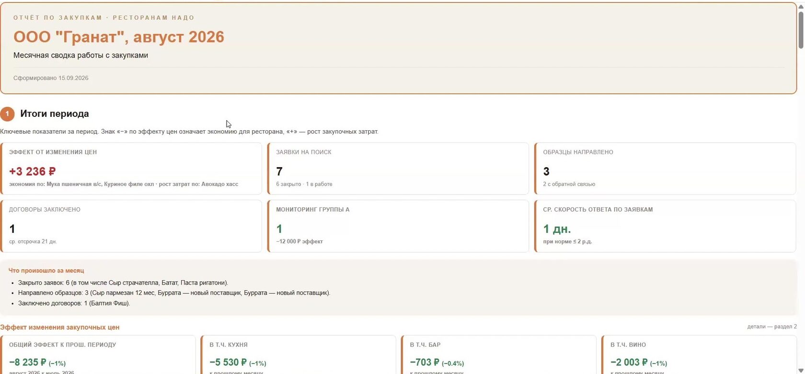Click the "Итоги периода" section heading
805x374 pixels.
[55, 114]
